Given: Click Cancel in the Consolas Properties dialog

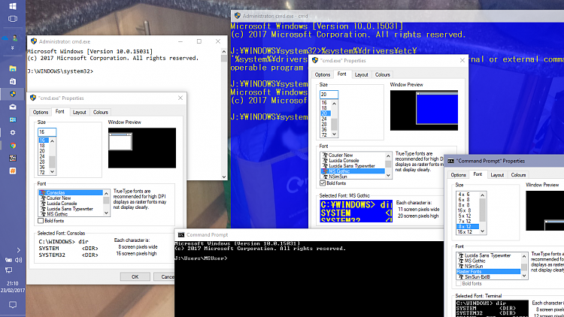Looking at the screenshot, I should point(165,276).
